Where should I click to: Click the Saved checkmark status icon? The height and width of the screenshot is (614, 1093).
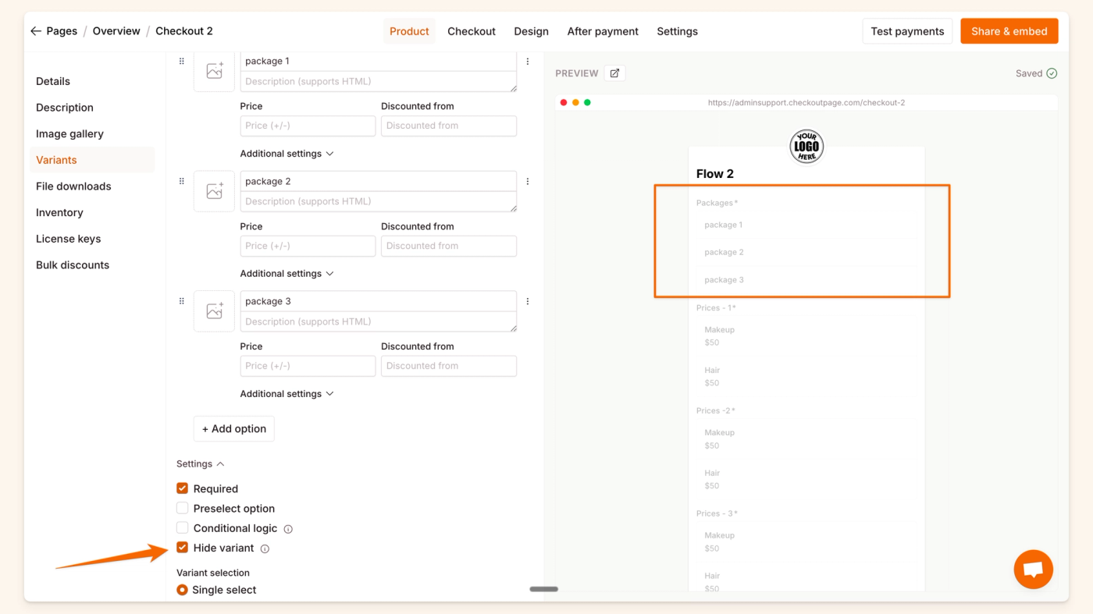point(1052,73)
